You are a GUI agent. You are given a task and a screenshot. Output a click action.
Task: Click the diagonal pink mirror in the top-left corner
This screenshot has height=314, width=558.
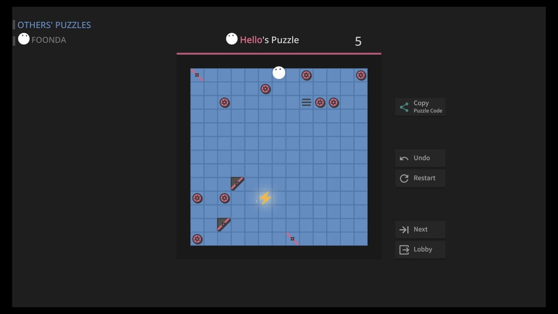pos(197,75)
